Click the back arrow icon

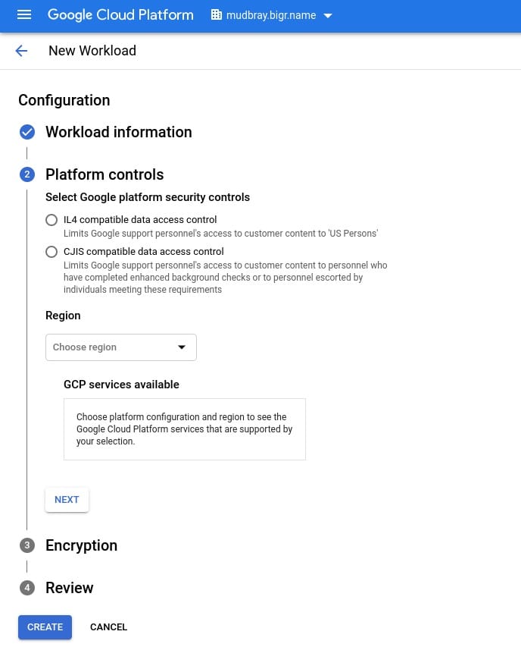tap(21, 51)
